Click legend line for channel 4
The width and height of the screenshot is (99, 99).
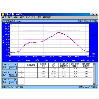(95, 36)
